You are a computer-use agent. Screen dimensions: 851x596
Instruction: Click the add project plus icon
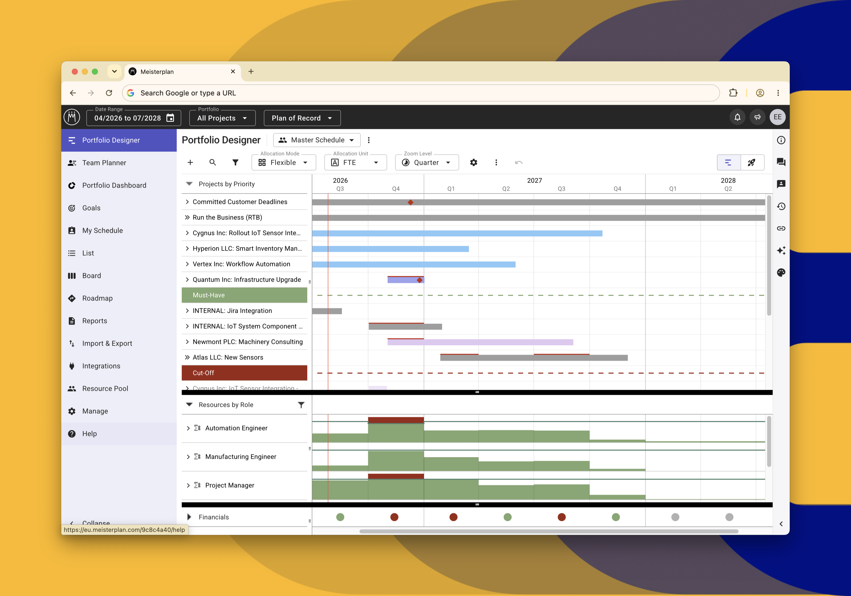190,162
